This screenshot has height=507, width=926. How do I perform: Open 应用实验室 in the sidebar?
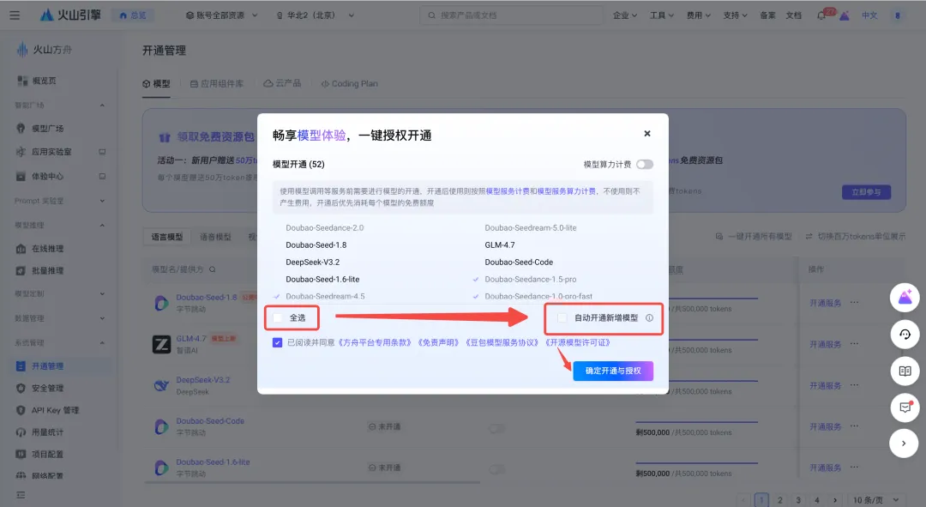51,152
